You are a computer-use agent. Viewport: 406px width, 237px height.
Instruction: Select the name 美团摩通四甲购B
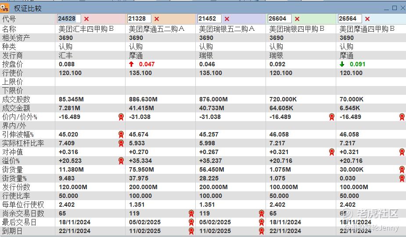367,29
